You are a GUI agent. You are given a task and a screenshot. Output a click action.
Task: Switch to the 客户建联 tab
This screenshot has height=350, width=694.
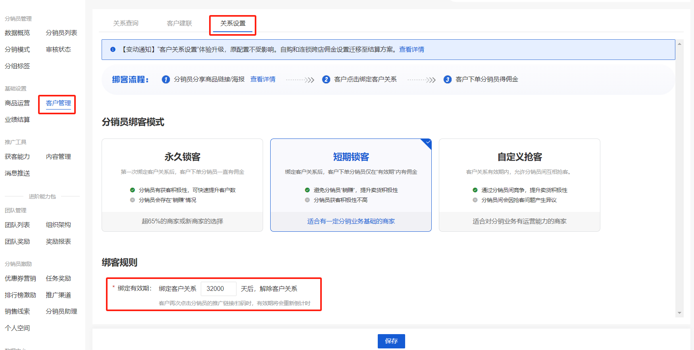179,23
